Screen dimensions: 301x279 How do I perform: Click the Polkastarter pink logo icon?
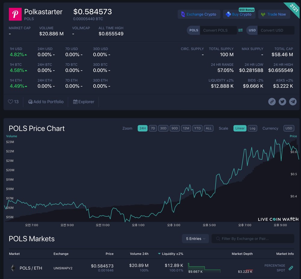coord(15,14)
